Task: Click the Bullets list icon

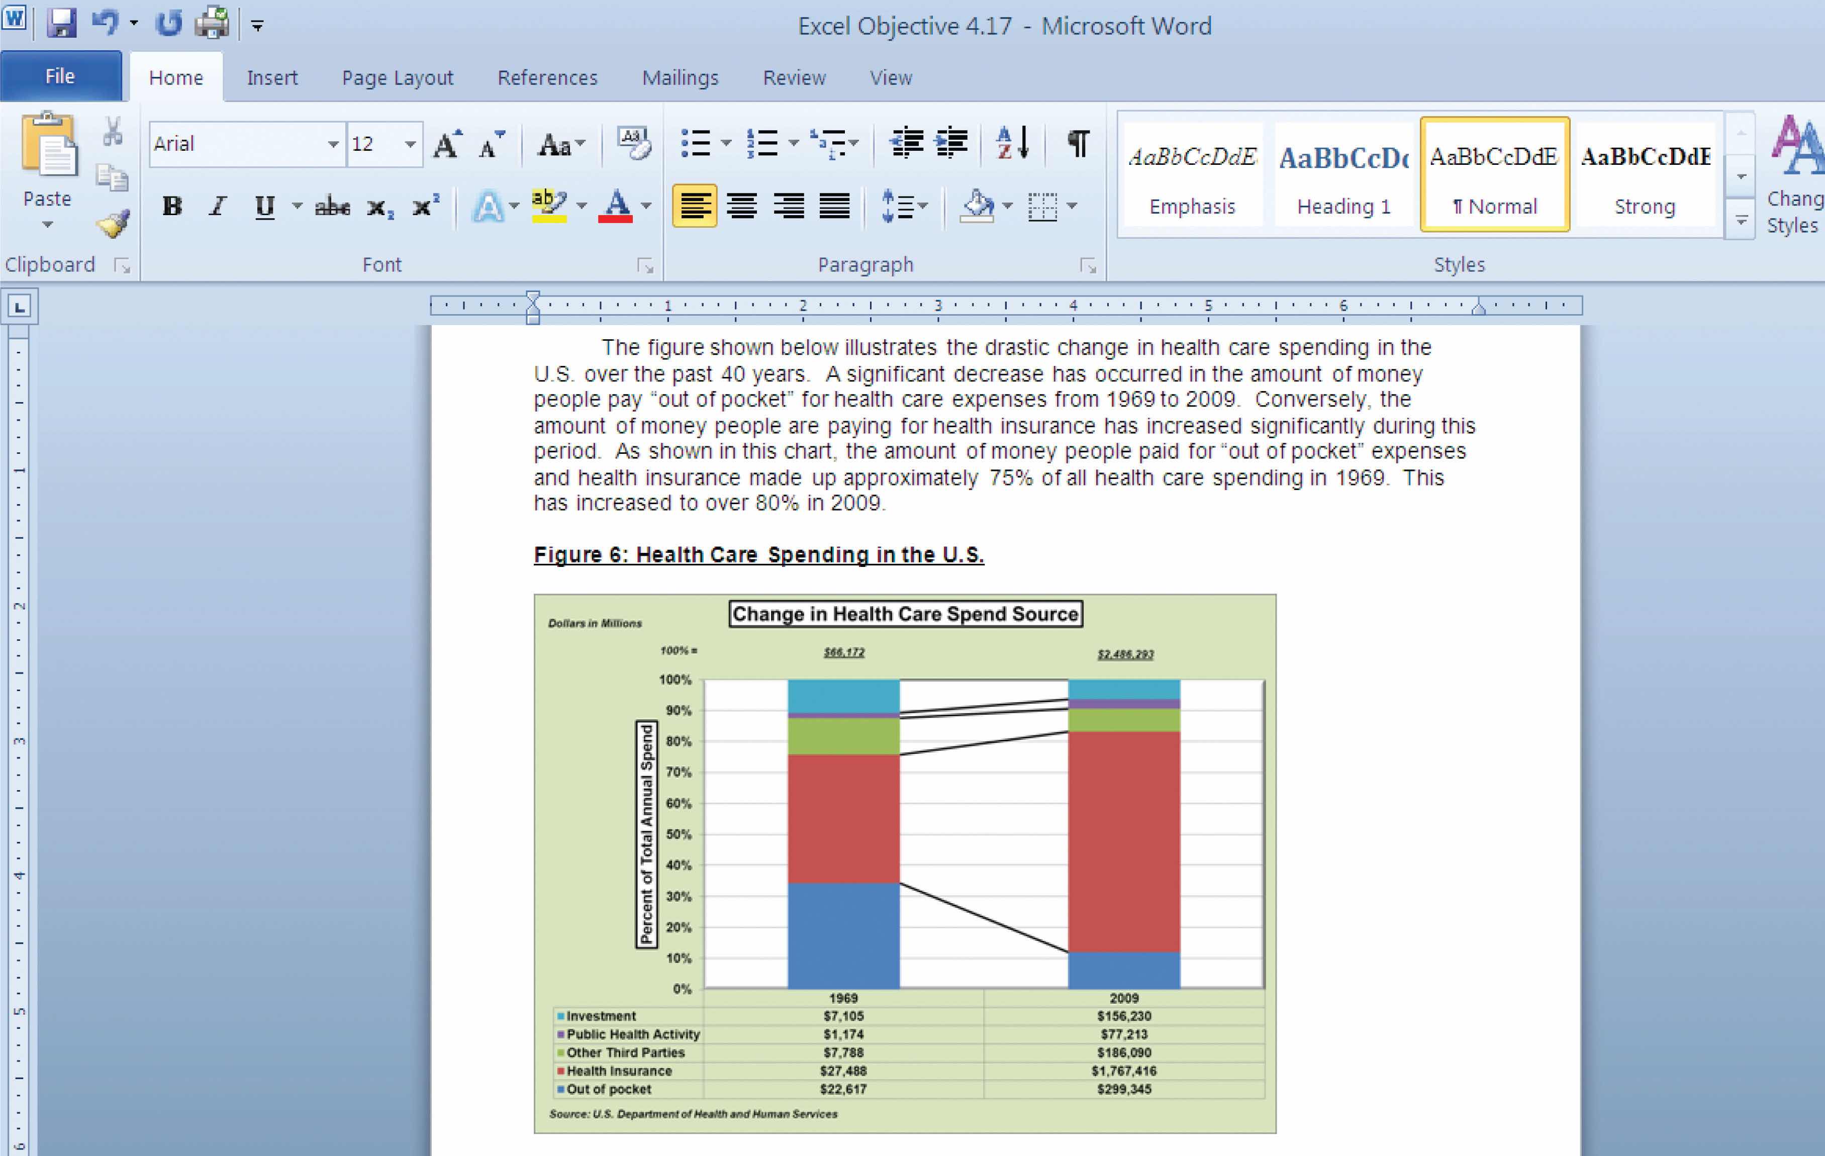Action: tap(695, 143)
